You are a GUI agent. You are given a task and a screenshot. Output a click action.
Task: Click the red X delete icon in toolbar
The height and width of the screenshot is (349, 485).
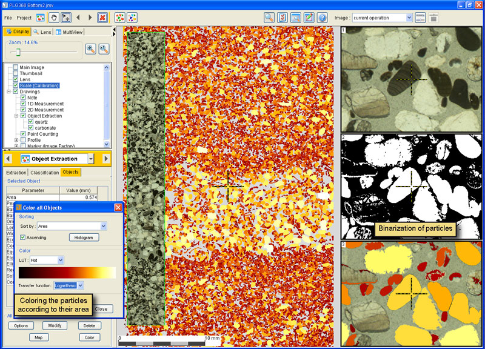102,18
